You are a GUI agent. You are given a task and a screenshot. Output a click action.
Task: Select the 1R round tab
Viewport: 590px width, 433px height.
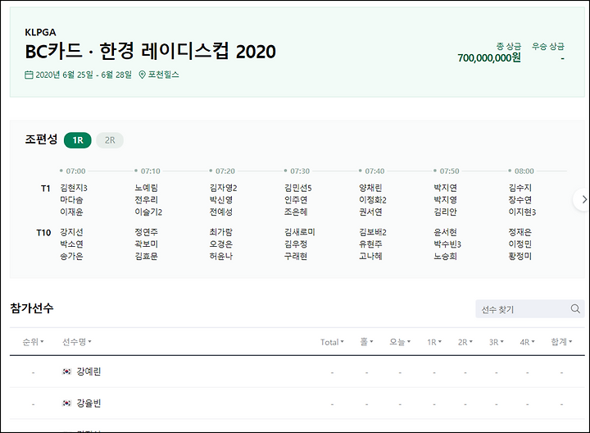pos(78,140)
